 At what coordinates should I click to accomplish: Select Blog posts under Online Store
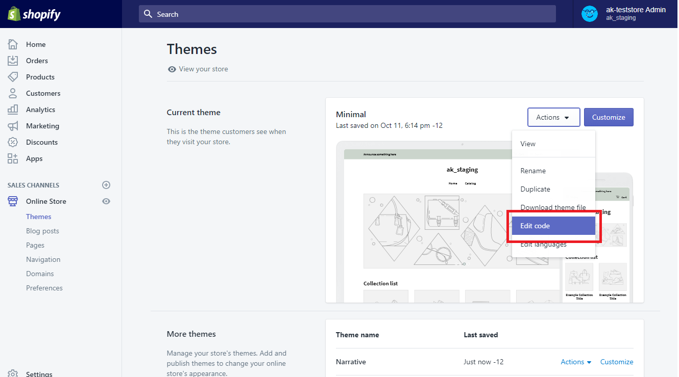pos(42,231)
